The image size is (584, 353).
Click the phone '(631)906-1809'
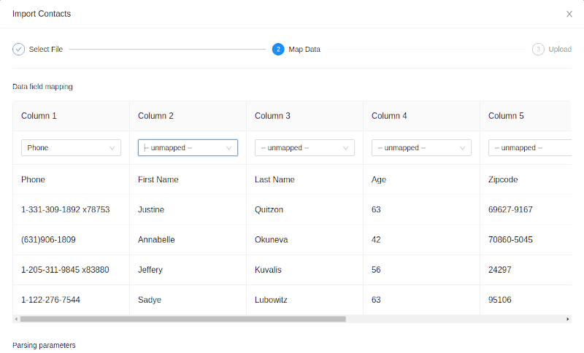(48, 239)
